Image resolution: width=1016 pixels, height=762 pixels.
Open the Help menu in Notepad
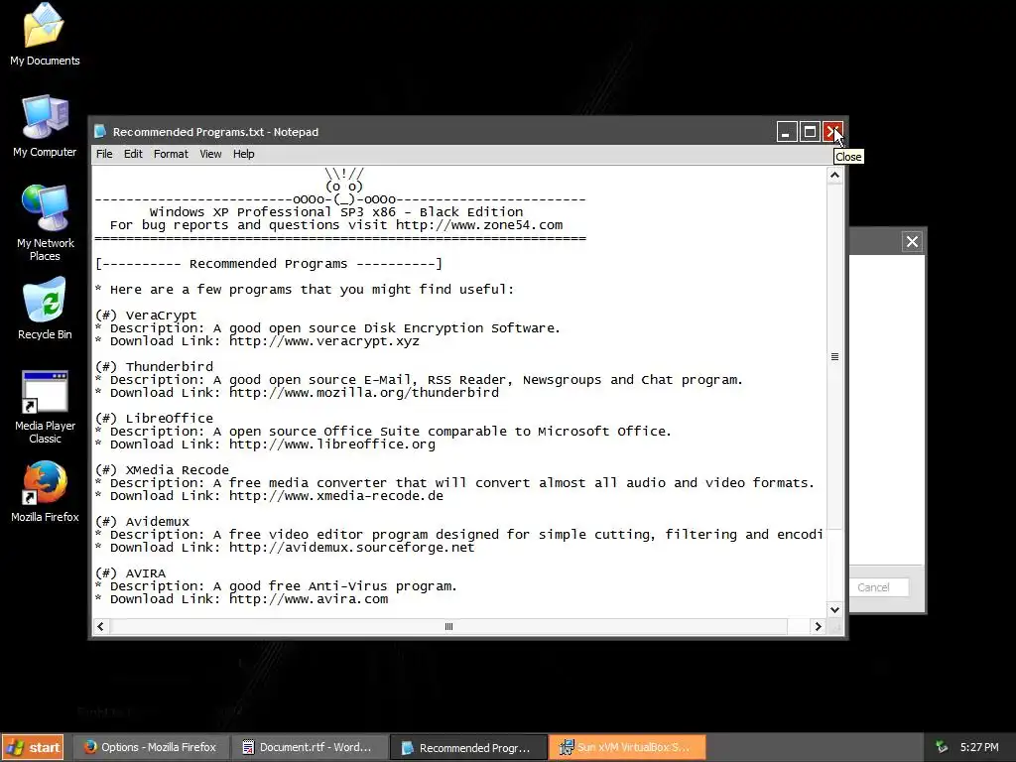244,154
